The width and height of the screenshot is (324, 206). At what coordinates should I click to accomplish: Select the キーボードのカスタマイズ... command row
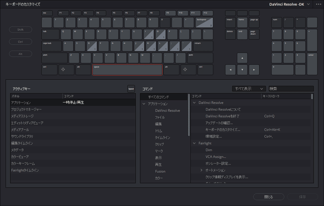251,130
